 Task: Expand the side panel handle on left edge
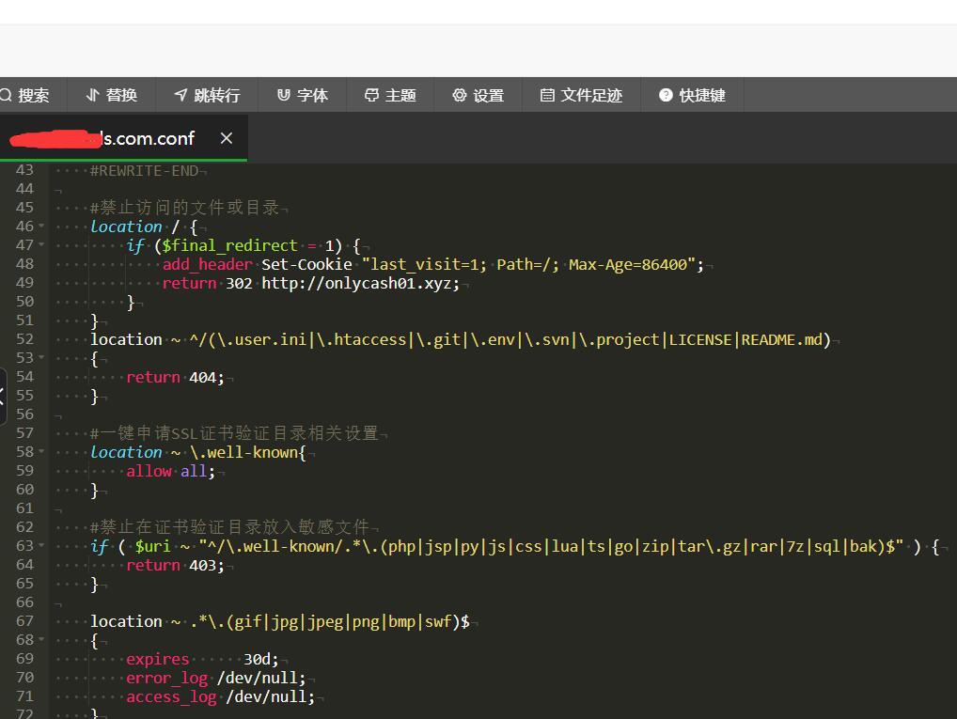(3, 396)
